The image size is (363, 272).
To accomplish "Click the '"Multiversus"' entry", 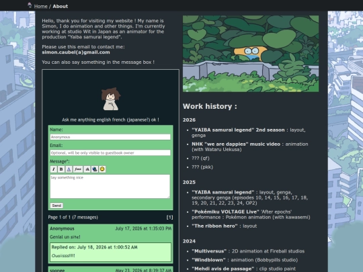I will [209, 251].
